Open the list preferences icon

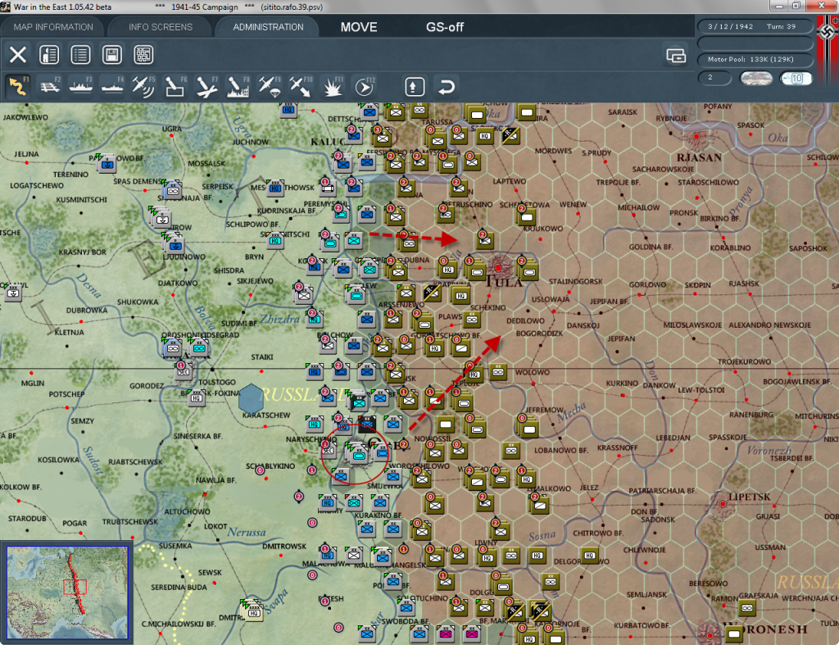pos(80,55)
